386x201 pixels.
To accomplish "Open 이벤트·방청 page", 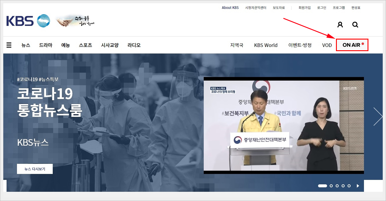I will point(300,45).
